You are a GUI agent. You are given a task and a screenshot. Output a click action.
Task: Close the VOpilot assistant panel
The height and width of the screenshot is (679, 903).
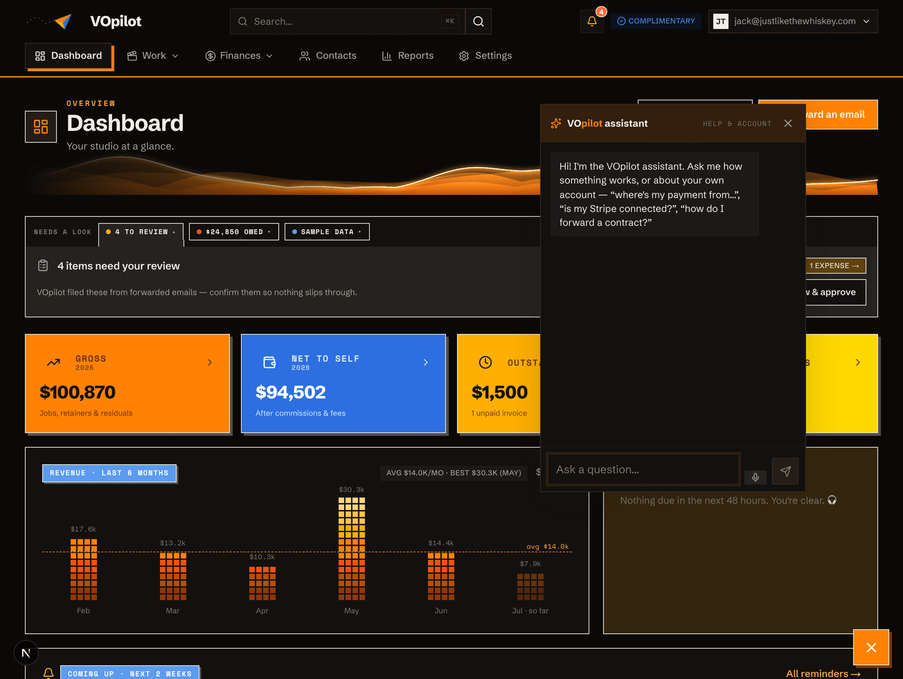click(788, 123)
